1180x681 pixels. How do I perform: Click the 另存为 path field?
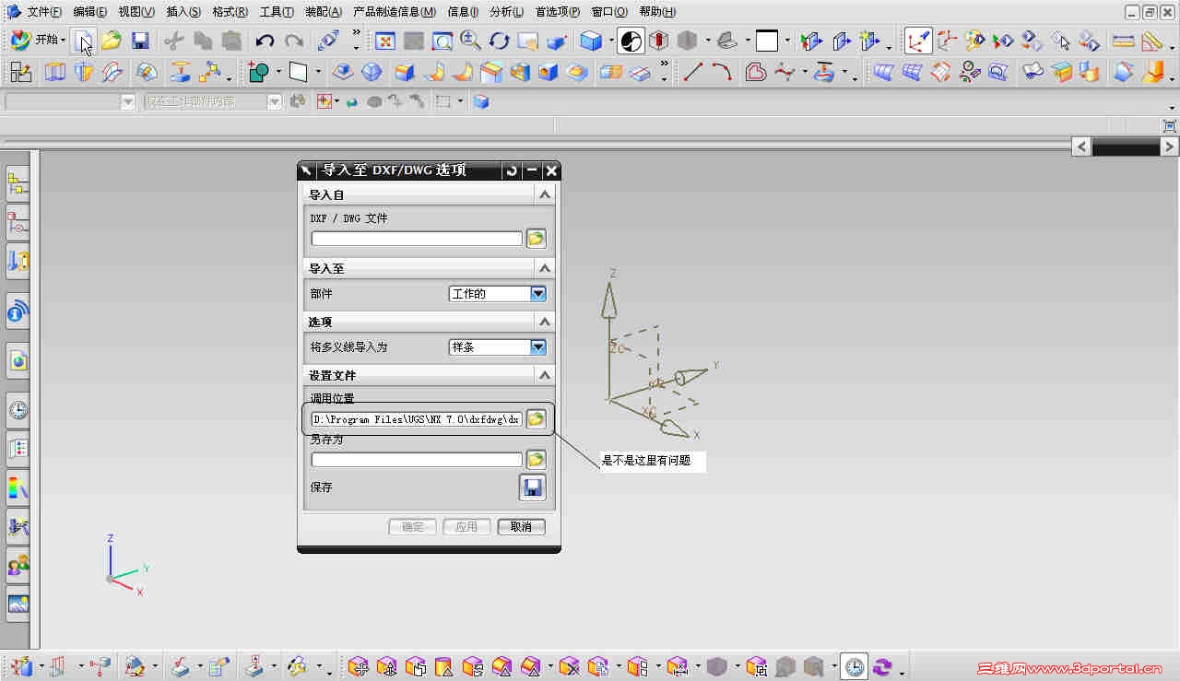[417, 459]
